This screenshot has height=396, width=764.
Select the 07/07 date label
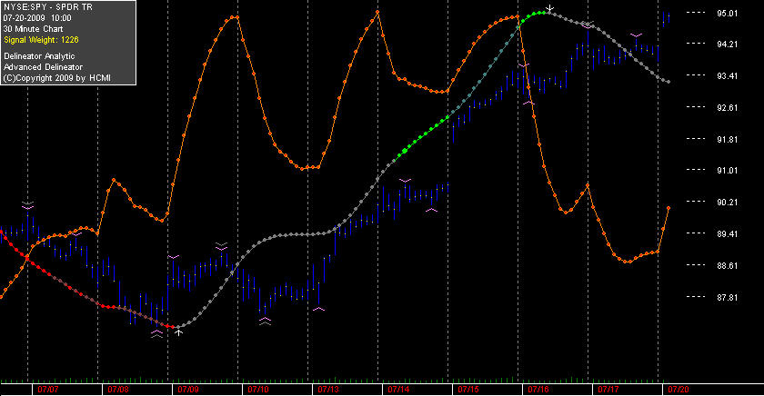coord(47,390)
